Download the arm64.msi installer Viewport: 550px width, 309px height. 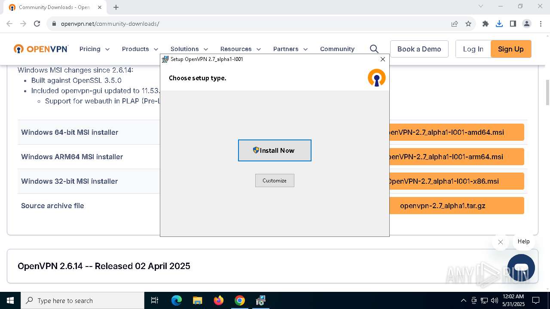tap(456, 157)
